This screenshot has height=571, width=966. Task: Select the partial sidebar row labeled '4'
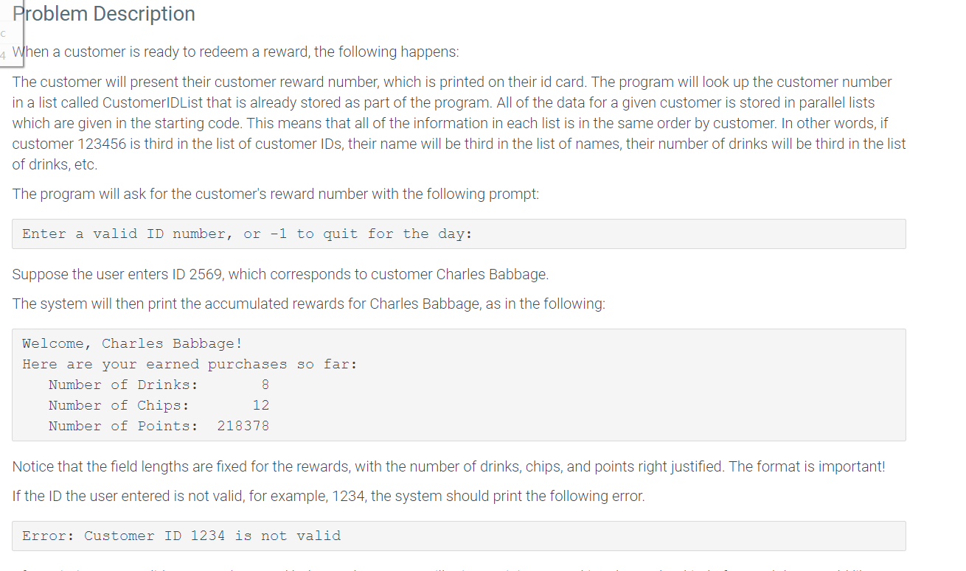click(4, 53)
